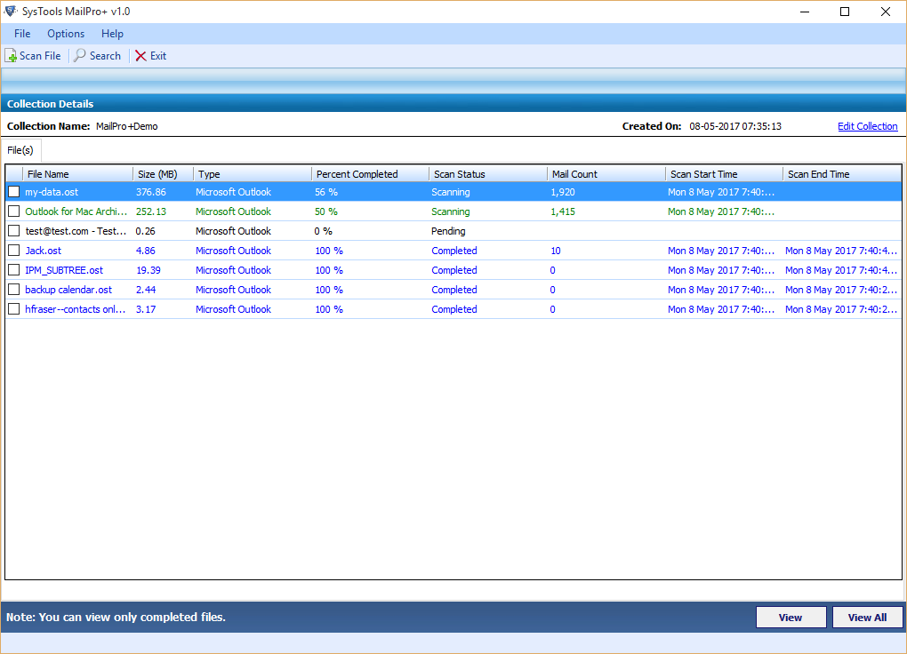This screenshot has width=907, height=654.
Task: Maximize the MailPro+ window
Action: point(845,12)
